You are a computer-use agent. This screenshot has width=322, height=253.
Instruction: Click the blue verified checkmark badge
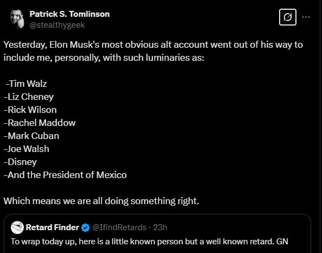click(x=85, y=227)
